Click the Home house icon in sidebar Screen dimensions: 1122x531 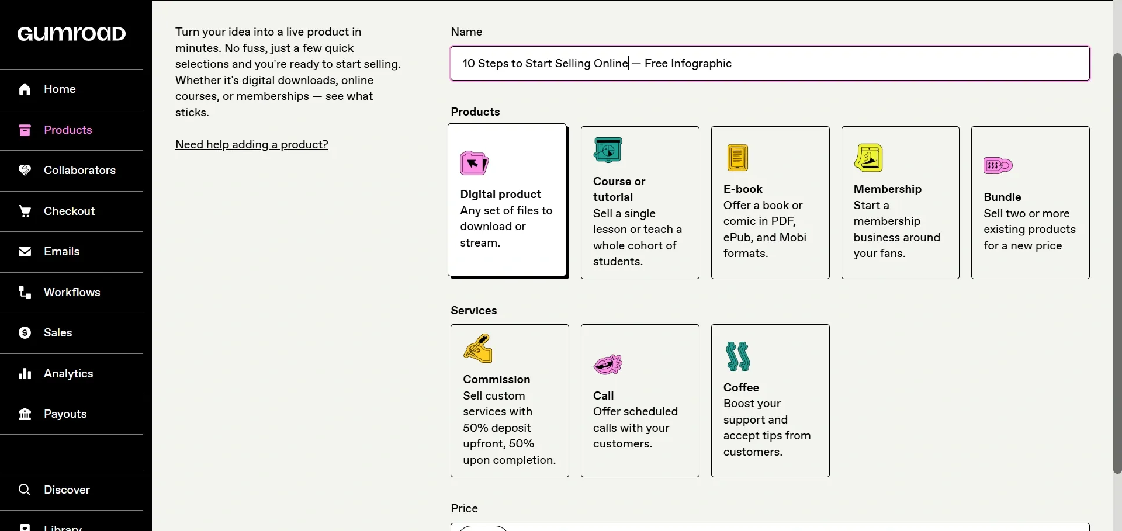coord(25,89)
